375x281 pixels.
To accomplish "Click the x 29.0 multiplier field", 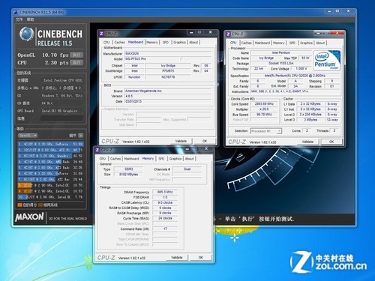I will [x=264, y=109].
